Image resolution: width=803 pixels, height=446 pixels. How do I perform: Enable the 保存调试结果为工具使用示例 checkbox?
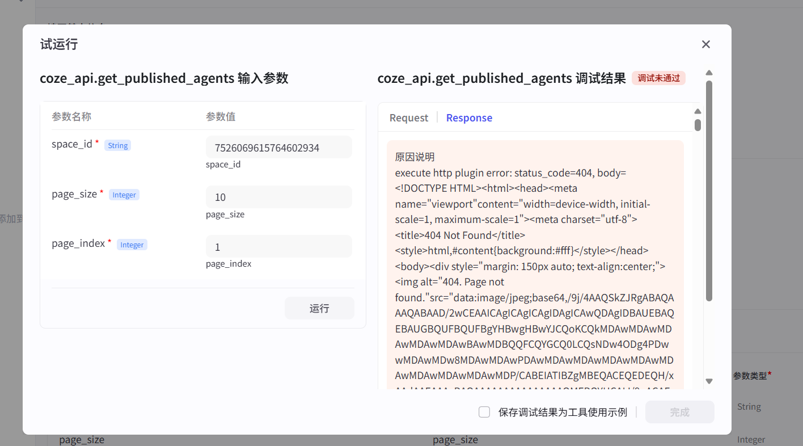point(484,412)
